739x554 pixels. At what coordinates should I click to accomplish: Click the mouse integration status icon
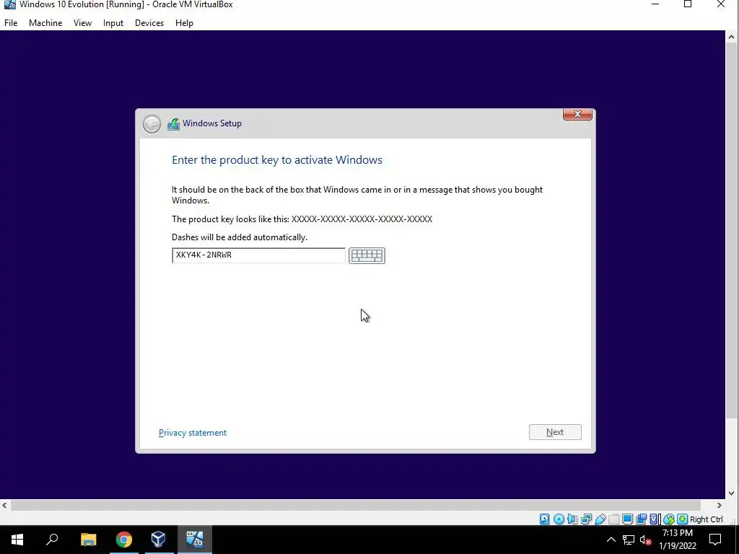669,519
